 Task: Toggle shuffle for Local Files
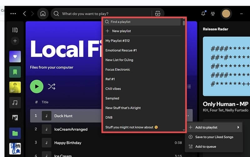pos(52,86)
